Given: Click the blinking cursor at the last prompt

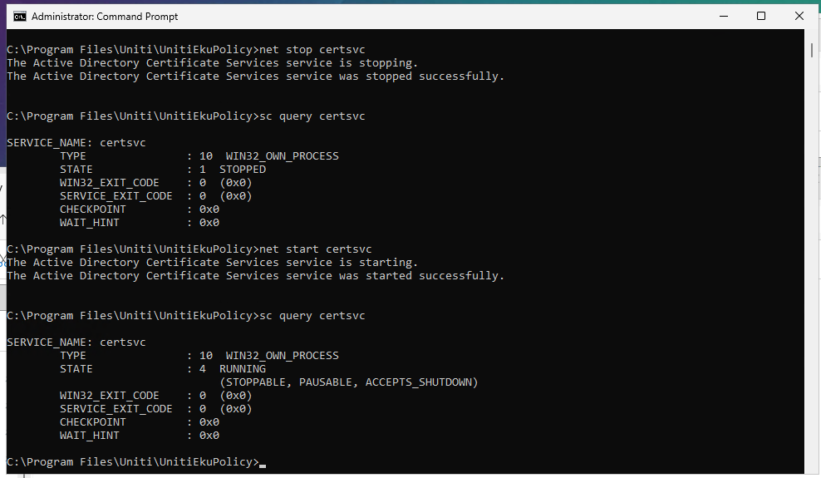Looking at the screenshot, I should [263, 463].
